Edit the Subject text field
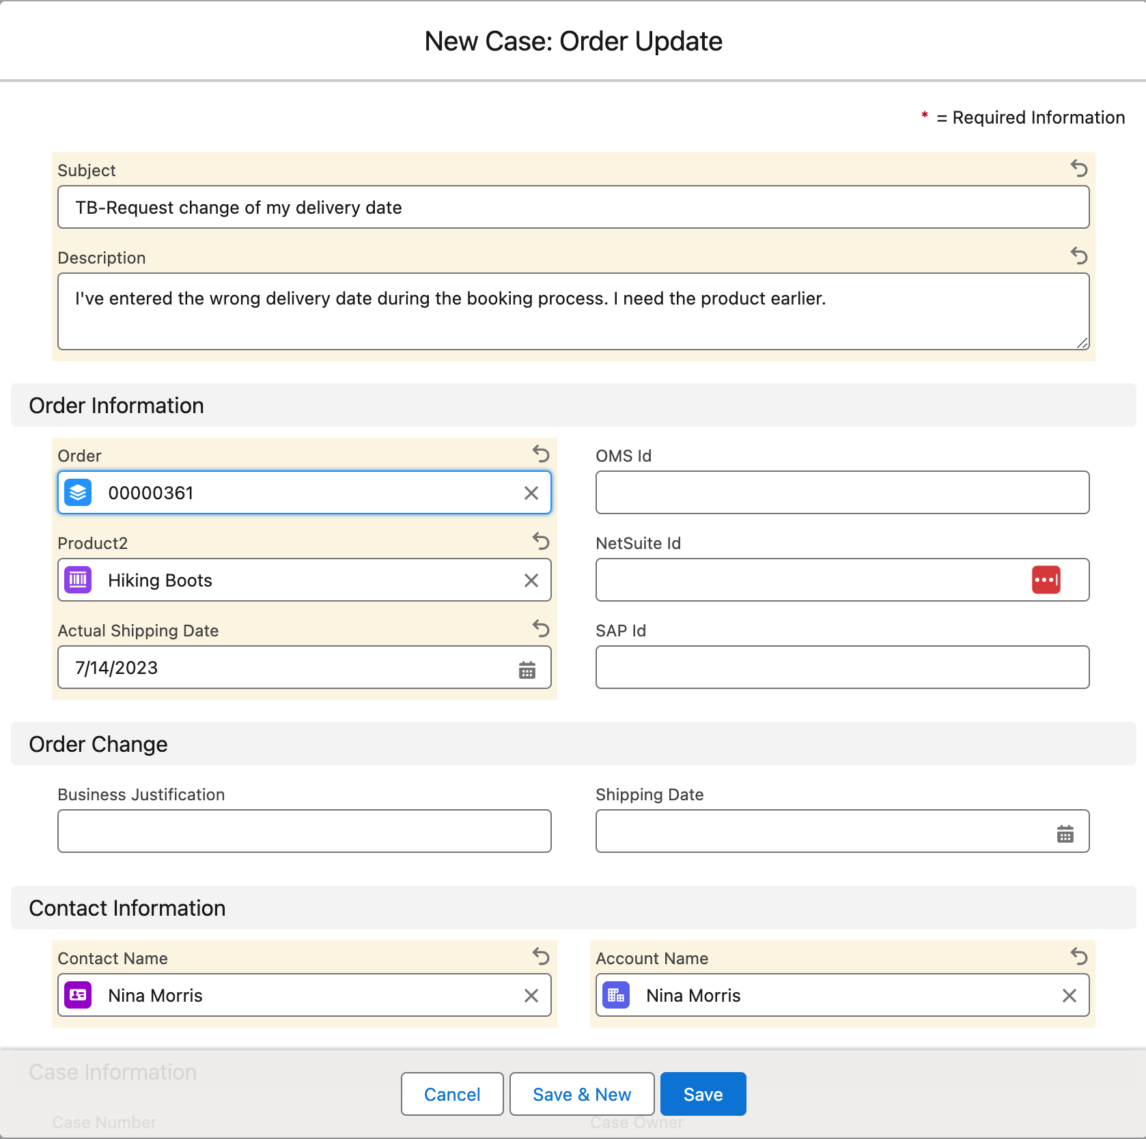1146x1139 pixels. coord(574,207)
